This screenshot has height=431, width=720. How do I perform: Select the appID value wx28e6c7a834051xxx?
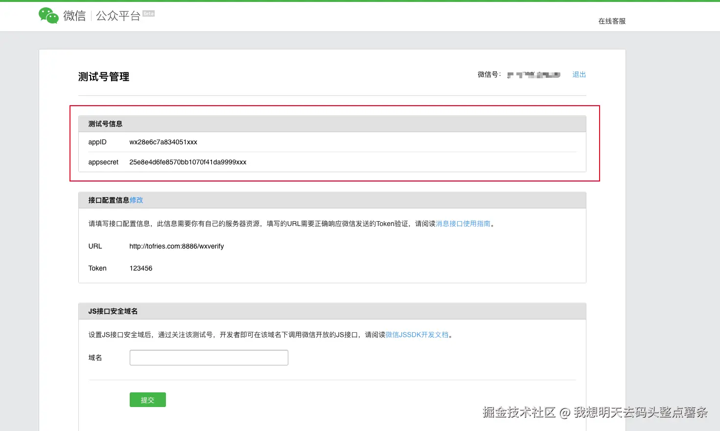point(163,142)
